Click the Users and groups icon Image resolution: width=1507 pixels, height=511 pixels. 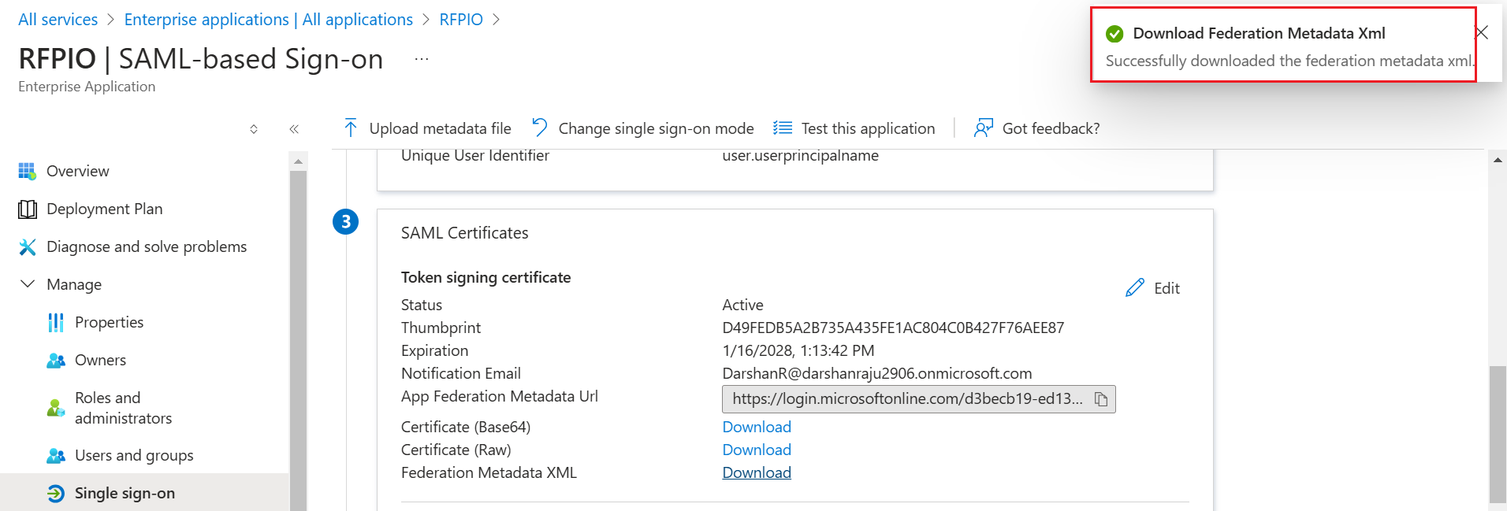point(56,456)
